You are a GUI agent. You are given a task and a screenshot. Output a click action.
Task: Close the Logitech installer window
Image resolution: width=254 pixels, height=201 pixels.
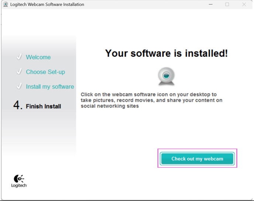point(244,4)
